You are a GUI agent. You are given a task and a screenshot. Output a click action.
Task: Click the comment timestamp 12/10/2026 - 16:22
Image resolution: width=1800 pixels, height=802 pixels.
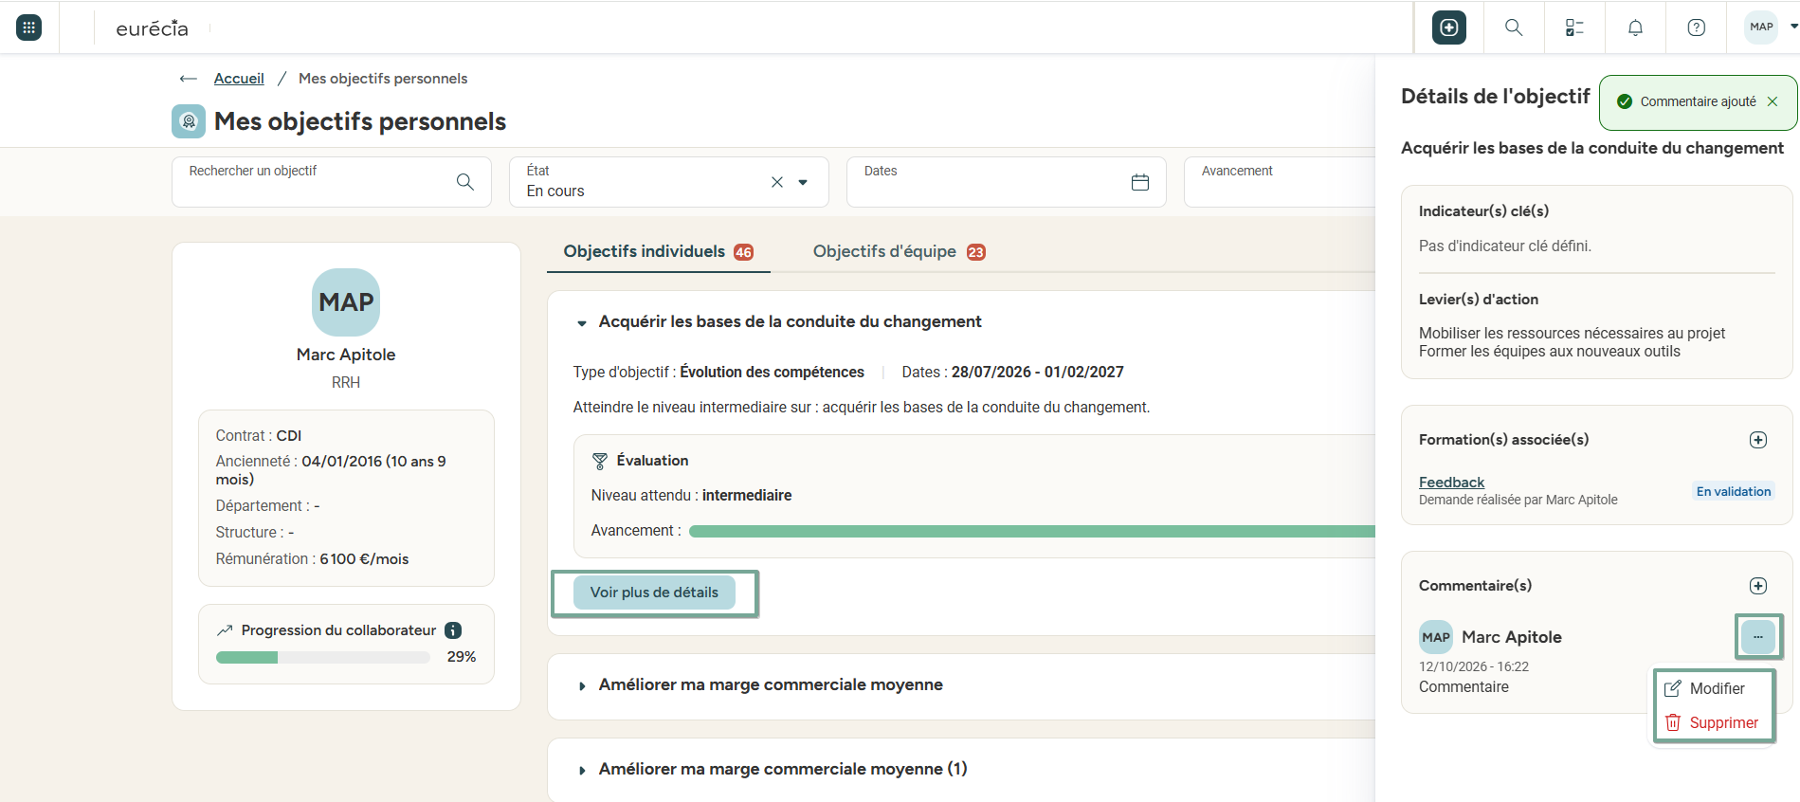(1474, 666)
